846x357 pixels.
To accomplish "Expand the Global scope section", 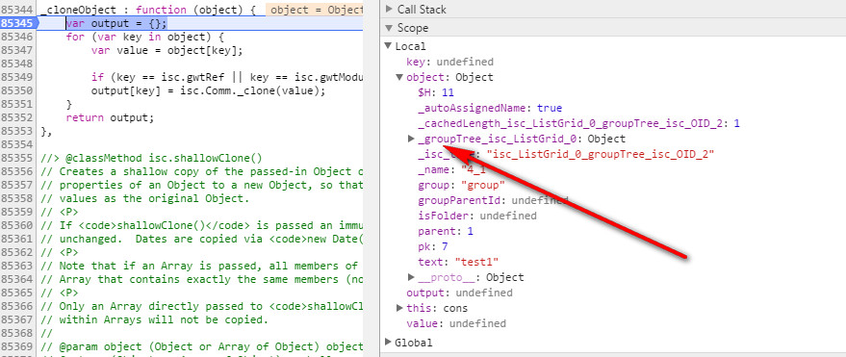I will click(x=388, y=343).
